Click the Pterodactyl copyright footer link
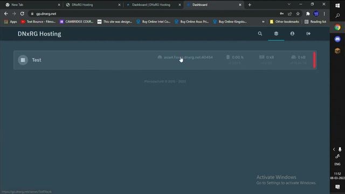 point(165,81)
